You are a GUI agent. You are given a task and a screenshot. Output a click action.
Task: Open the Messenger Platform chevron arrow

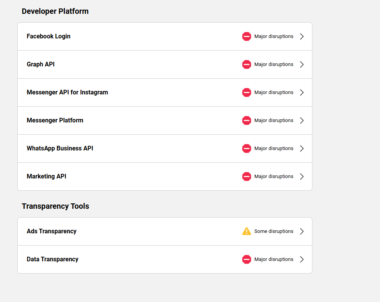click(x=302, y=120)
